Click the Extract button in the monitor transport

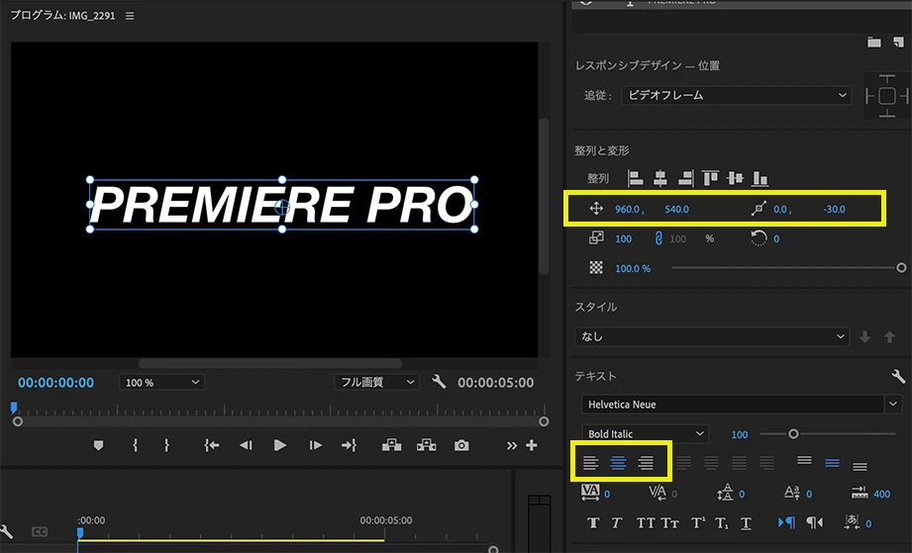(x=427, y=445)
